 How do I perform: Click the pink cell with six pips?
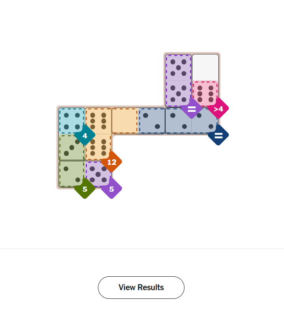tap(205, 93)
